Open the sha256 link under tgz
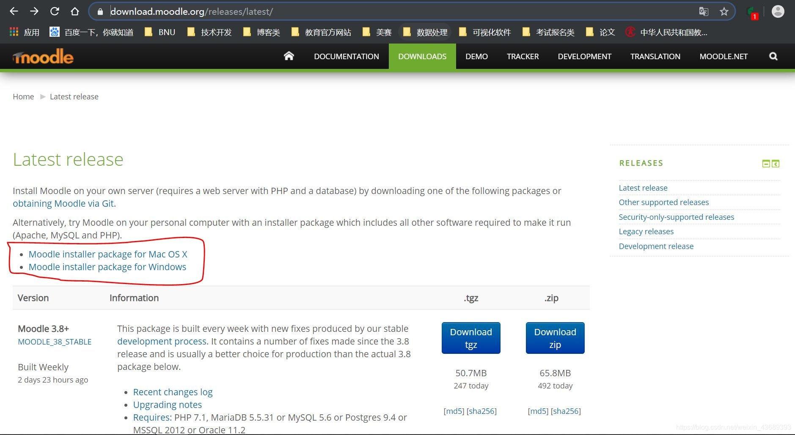The height and width of the screenshot is (435, 795). [x=481, y=411]
